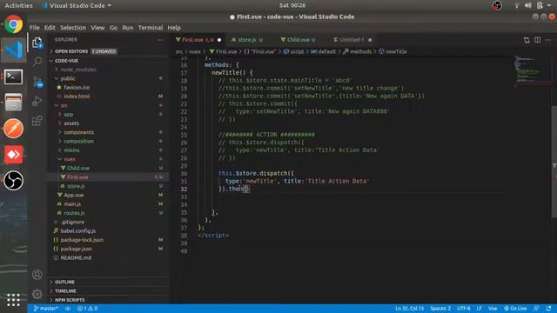Image resolution: width=557 pixels, height=313 pixels.
Task: Open README.md in the file tree
Action: tap(108, 257)
